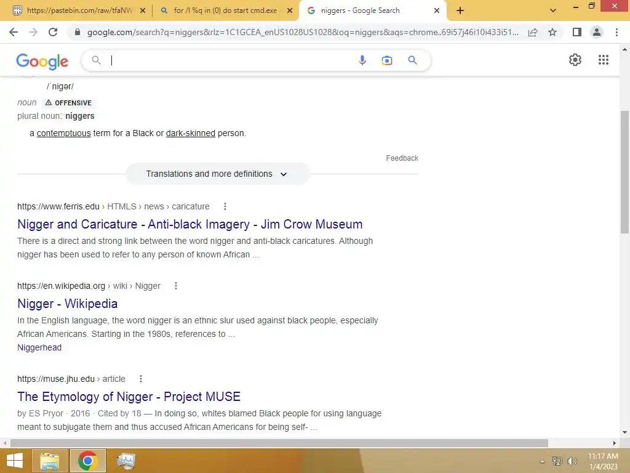Open options for the en.wikipedia.org result
Screen dimensions: 630x473
pyautogui.click(x=175, y=286)
